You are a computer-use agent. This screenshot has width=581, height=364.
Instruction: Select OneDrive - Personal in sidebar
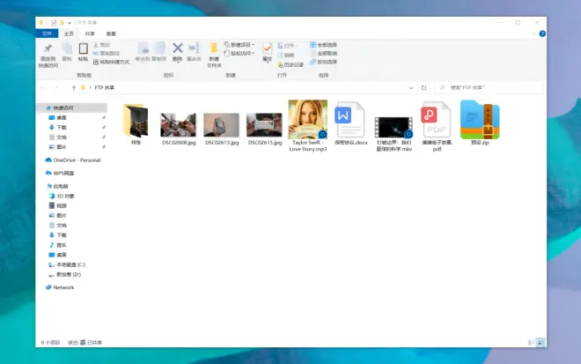[72, 160]
